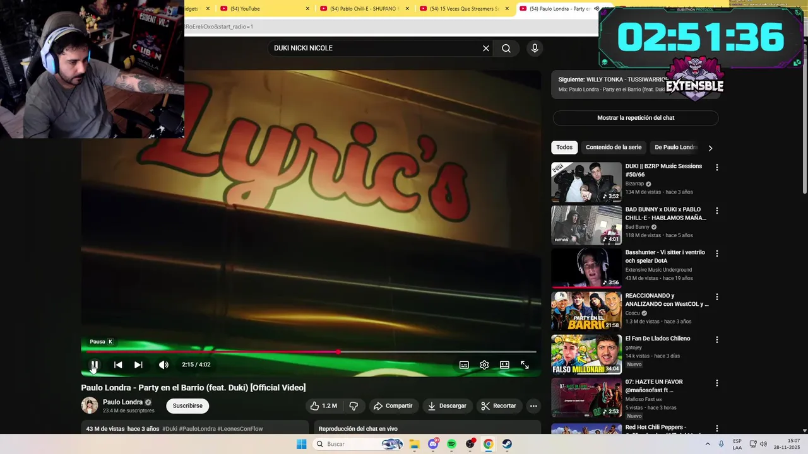
Task: Open Spotify from the taskbar
Action: (x=451, y=444)
